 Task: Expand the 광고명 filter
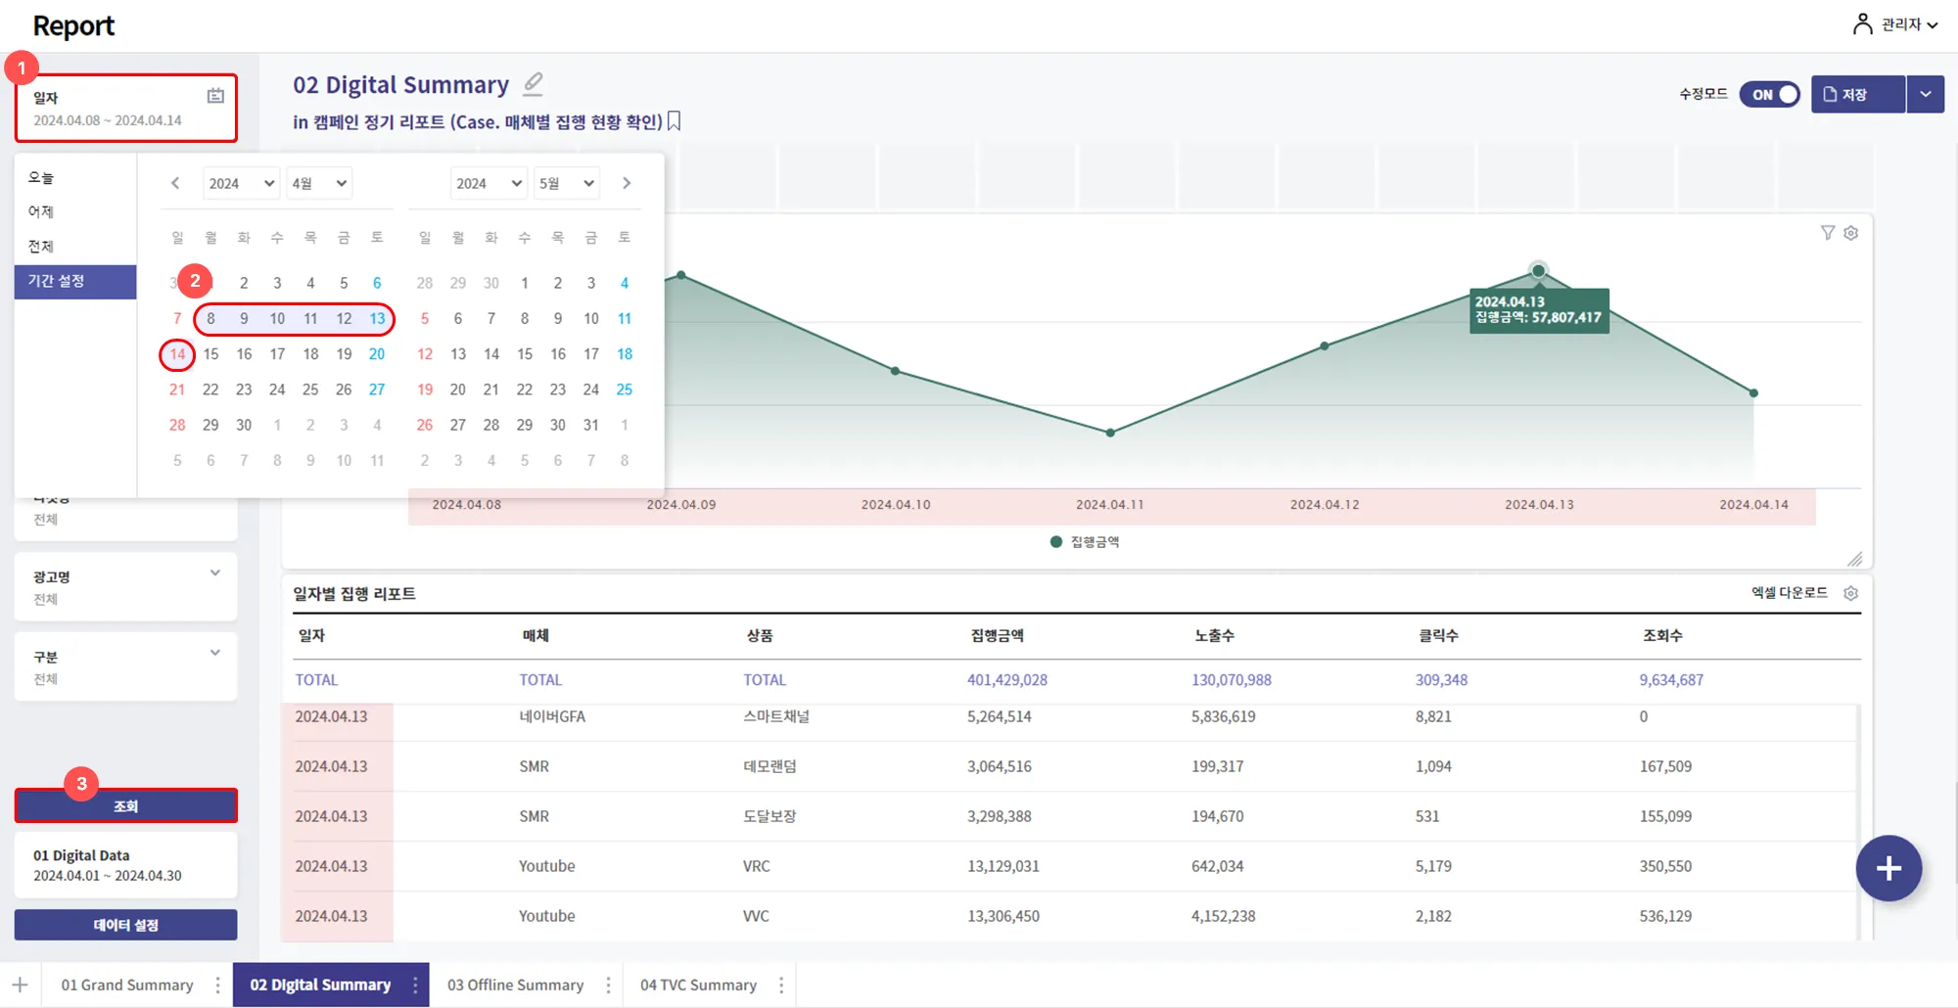[x=214, y=573]
